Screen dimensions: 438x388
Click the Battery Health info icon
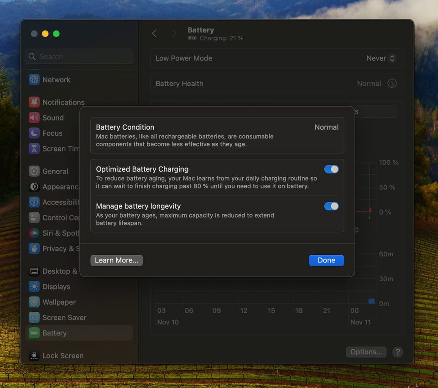point(391,84)
